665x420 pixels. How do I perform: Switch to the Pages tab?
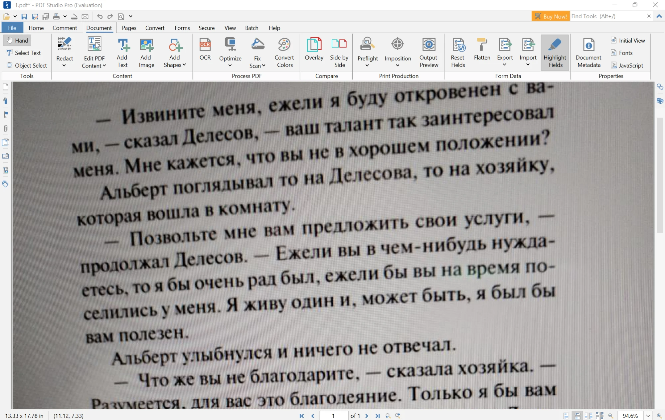click(129, 28)
